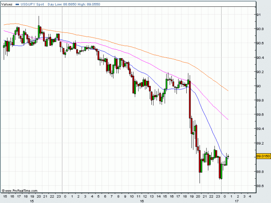Select the date label 16 on time axis

pyautogui.click(x=142, y=201)
